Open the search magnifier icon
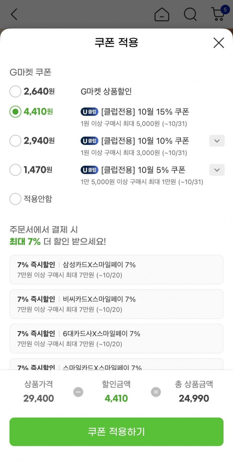Viewport: 233px width, 471px height. click(190, 14)
